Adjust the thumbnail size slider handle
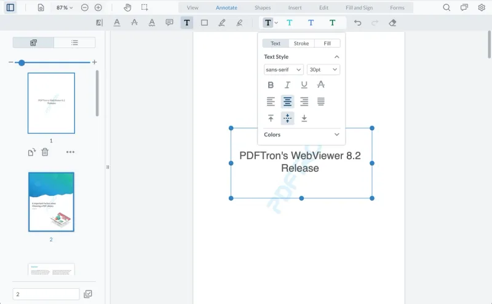492x304 pixels. (22, 63)
